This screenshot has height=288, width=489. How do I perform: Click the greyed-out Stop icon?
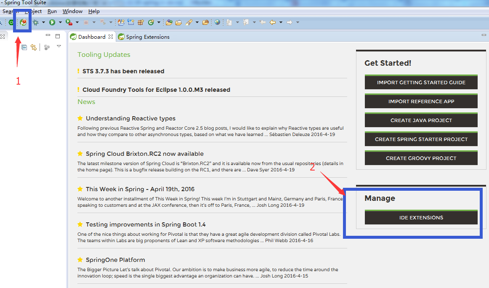click(x=86, y=22)
